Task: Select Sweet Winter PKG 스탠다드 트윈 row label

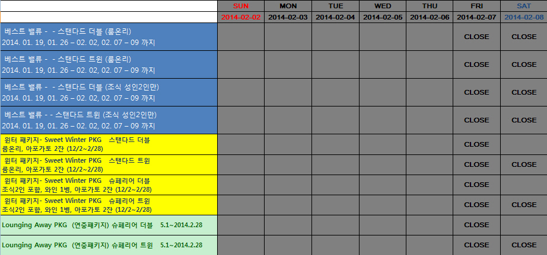Action: click(x=109, y=165)
